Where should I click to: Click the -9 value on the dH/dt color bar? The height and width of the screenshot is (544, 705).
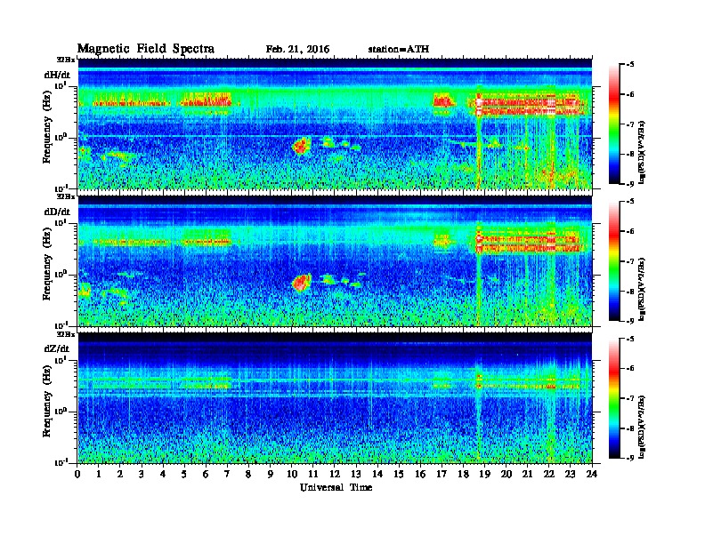coord(630,184)
